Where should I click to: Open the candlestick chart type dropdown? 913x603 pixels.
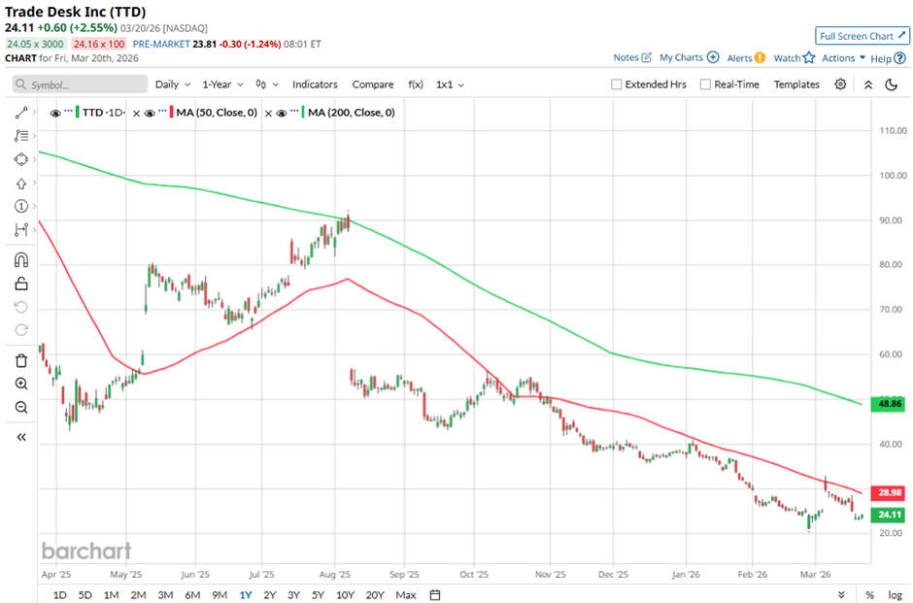[x=267, y=84]
